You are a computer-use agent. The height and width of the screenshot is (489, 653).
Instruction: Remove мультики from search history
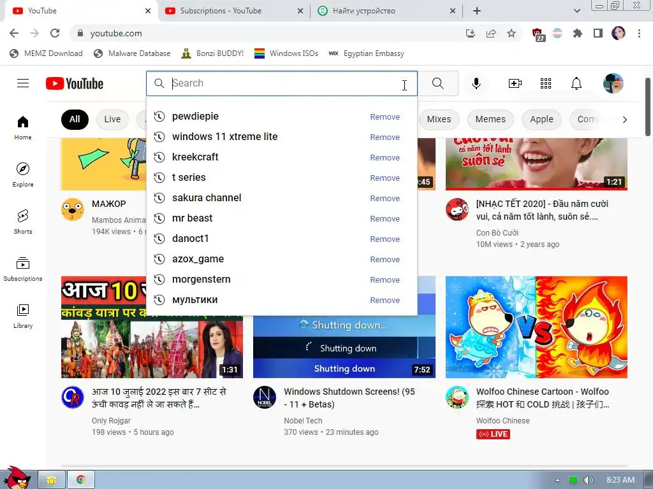[385, 301]
